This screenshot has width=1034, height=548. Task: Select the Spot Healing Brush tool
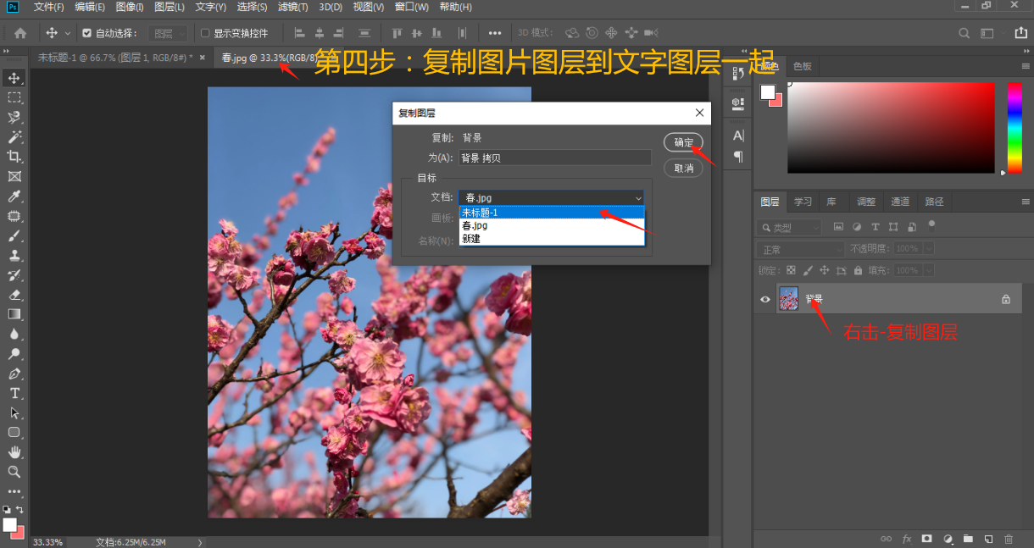click(x=14, y=216)
